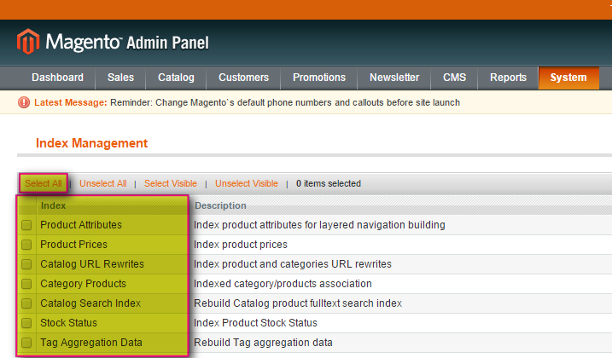Click the Unselect All link
612x358 pixels.
tap(102, 183)
